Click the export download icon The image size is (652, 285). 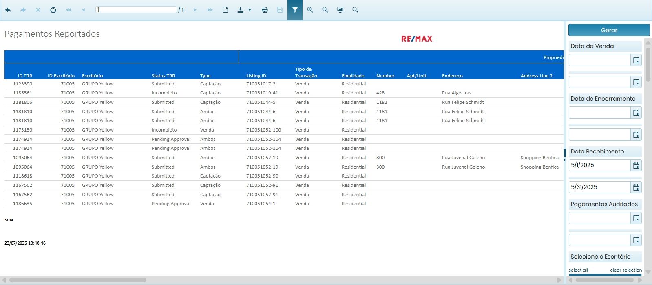coord(241,10)
